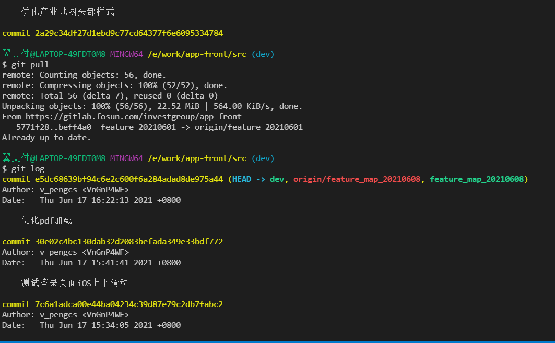Click the commit hash 2a29c34df27d1ebd9c77cd64377f6e6095334784

point(129,33)
